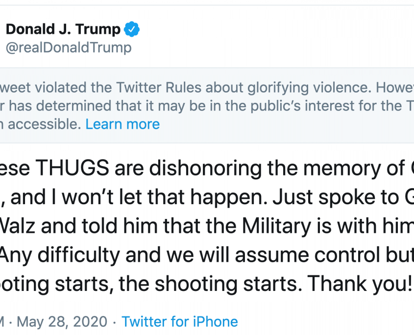Screen dimensions: 414x335
Task: Open the @realDonaldTrump handle link
Action: [69, 48]
